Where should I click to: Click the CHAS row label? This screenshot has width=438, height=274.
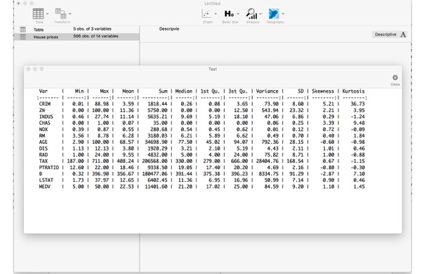point(45,123)
